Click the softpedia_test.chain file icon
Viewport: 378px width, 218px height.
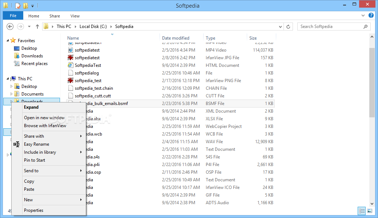(71, 88)
